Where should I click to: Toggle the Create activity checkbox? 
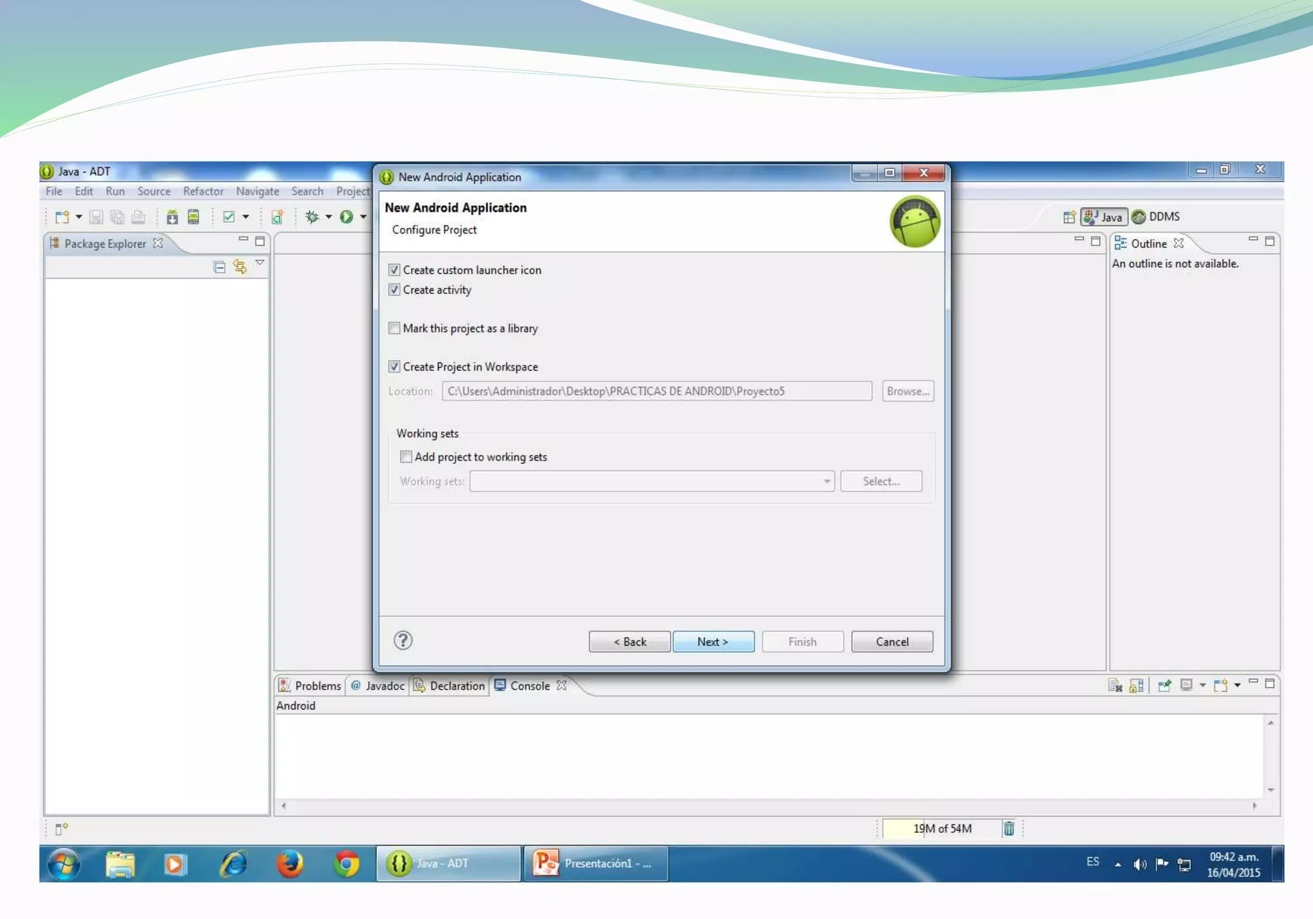(x=394, y=290)
